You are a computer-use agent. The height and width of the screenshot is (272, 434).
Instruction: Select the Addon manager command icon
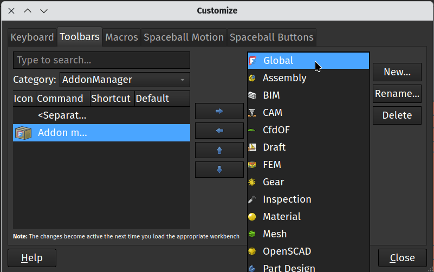click(x=23, y=133)
